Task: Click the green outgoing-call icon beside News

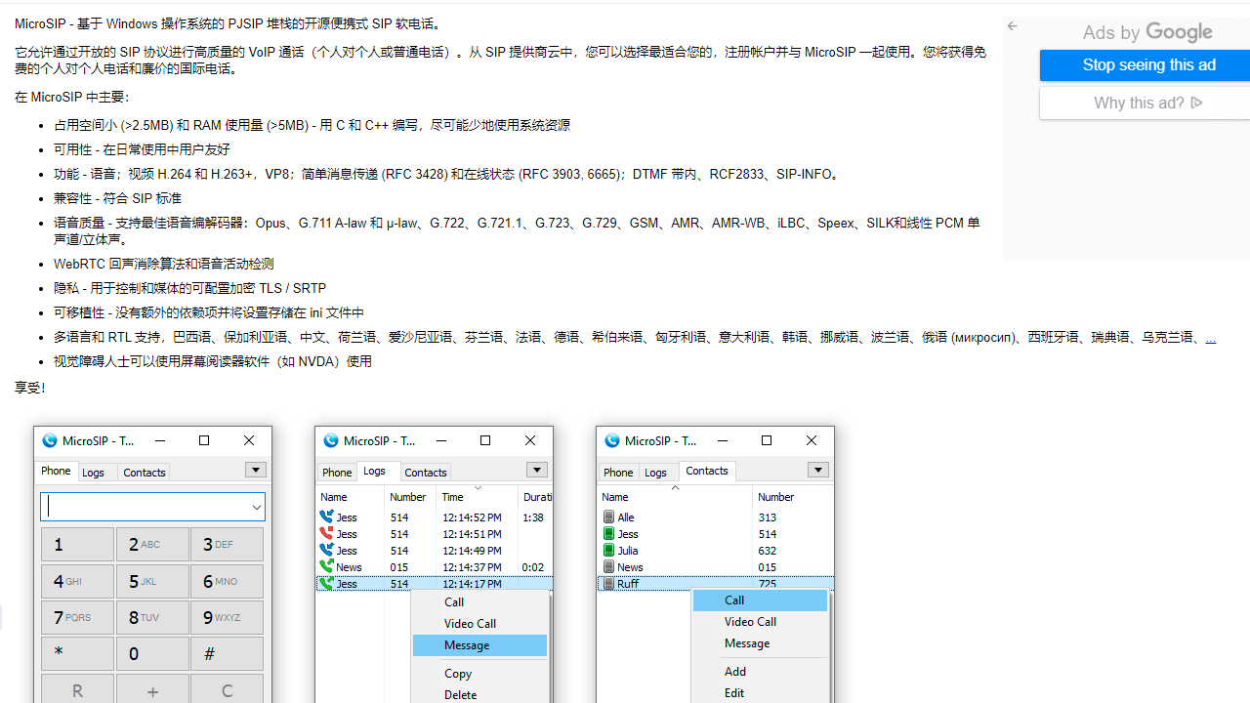Action: 325,566
